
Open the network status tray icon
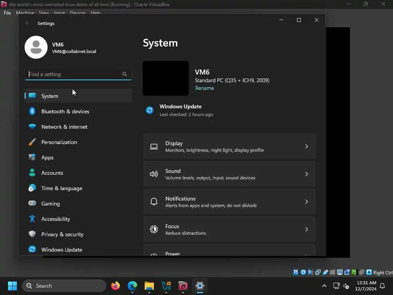336,286
